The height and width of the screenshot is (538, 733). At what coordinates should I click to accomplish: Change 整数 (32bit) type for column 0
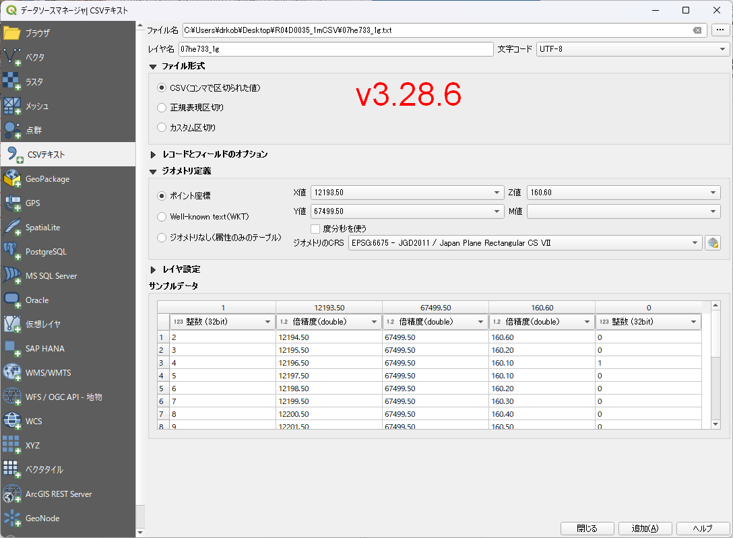click(648, 322)
